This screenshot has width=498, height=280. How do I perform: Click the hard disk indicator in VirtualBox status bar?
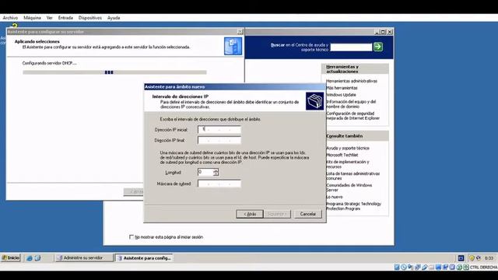[x=397, y=267]
